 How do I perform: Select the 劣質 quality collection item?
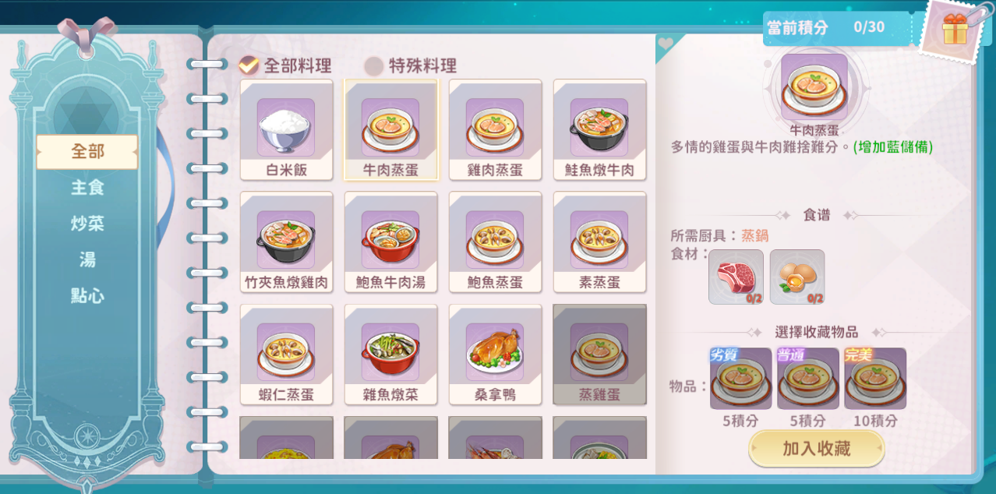click(x=740, y=379)
